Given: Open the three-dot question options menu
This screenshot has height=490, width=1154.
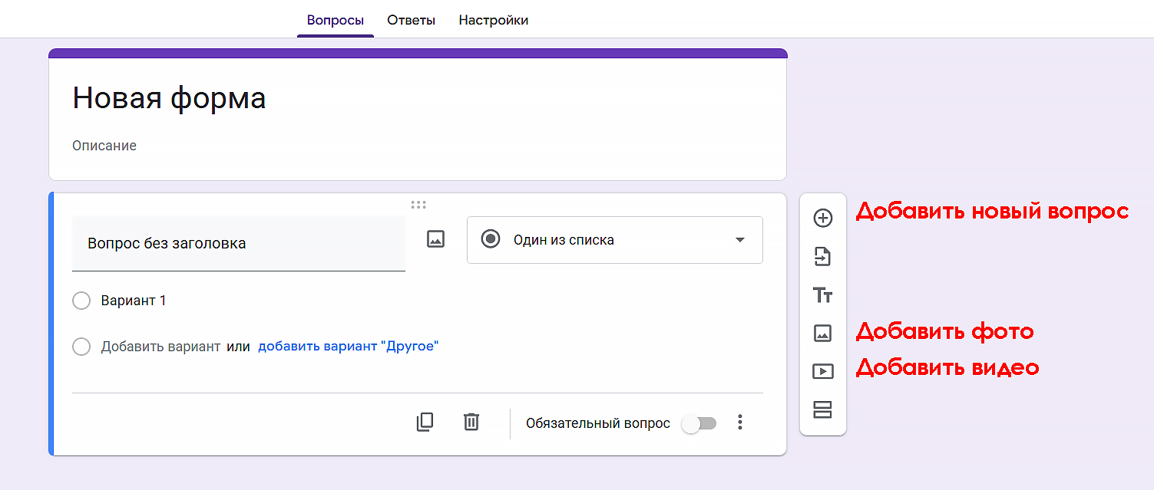Looking at the screenshot, I should click(x=740, y=422).
